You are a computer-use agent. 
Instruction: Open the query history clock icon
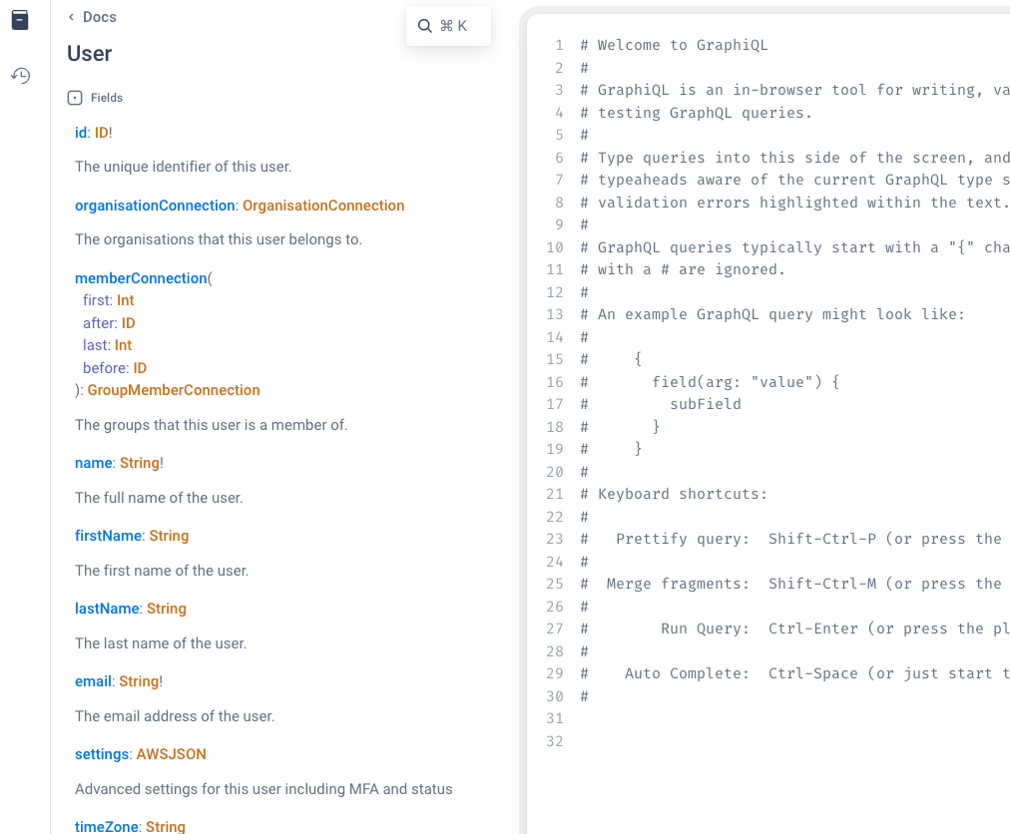20,75
